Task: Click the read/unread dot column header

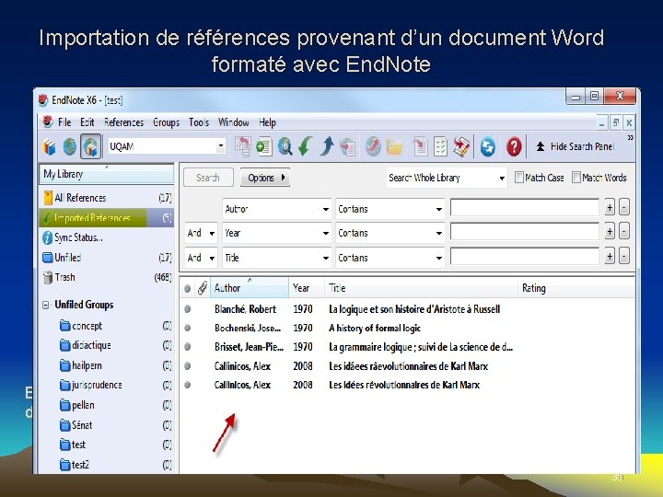Action: pos(187,288)
